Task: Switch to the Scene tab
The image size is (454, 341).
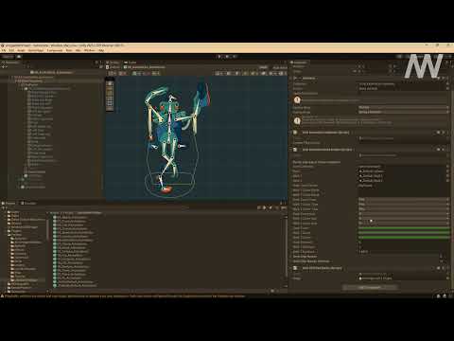Action: pyautogui.click(x=113, y=63)
